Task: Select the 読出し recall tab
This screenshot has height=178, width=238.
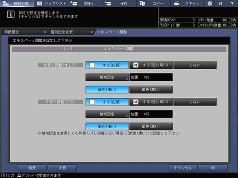Action: (85, 3)
